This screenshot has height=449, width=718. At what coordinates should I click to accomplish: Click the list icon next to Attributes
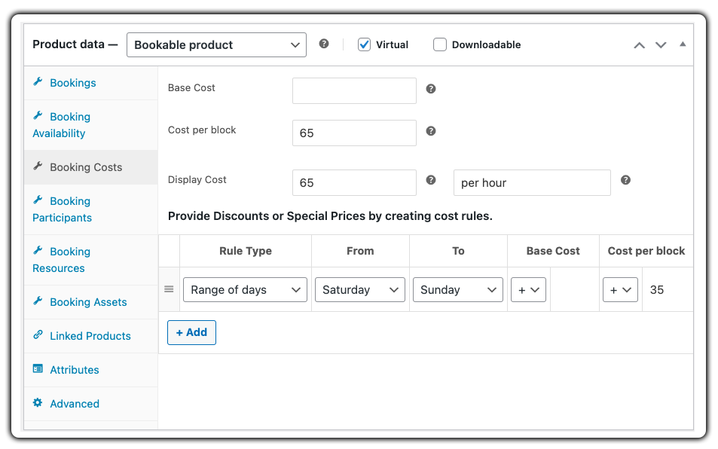click(38, 368)
